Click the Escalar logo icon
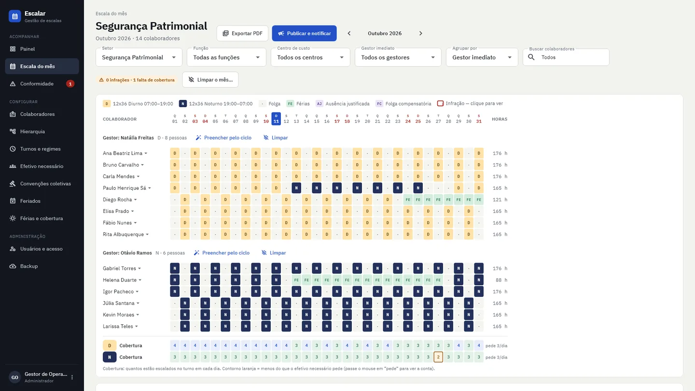Screen dimensions: 695x391 pos(14,16)
